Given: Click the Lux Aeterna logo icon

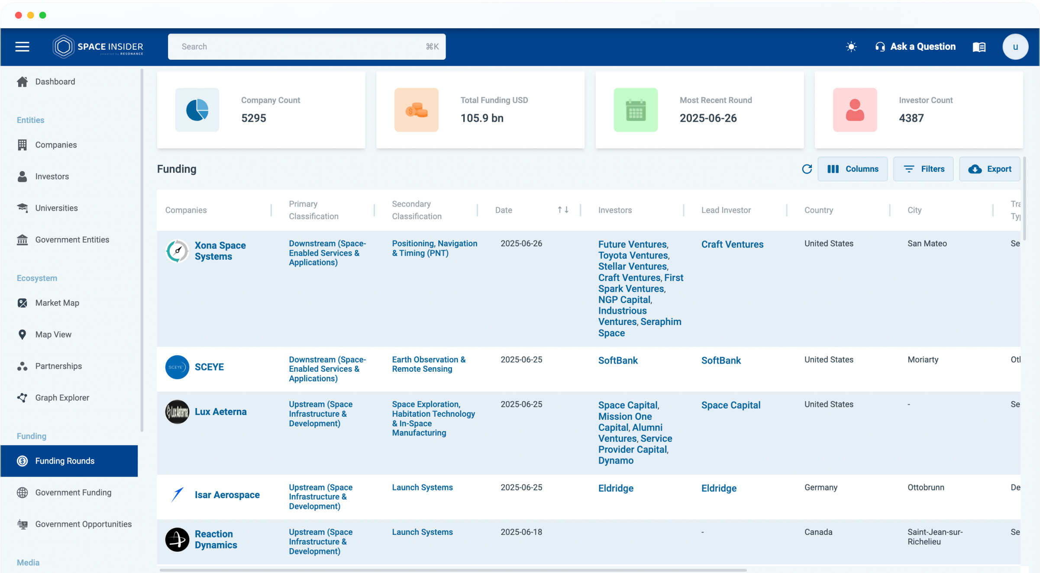Looking at the screenshot, I should (177, 412).
